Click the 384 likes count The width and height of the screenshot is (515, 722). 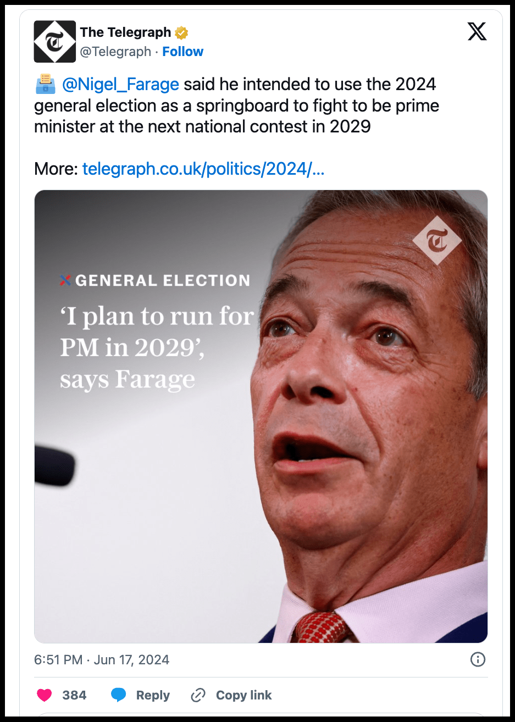pyautogui.click(x=74, y=695)
